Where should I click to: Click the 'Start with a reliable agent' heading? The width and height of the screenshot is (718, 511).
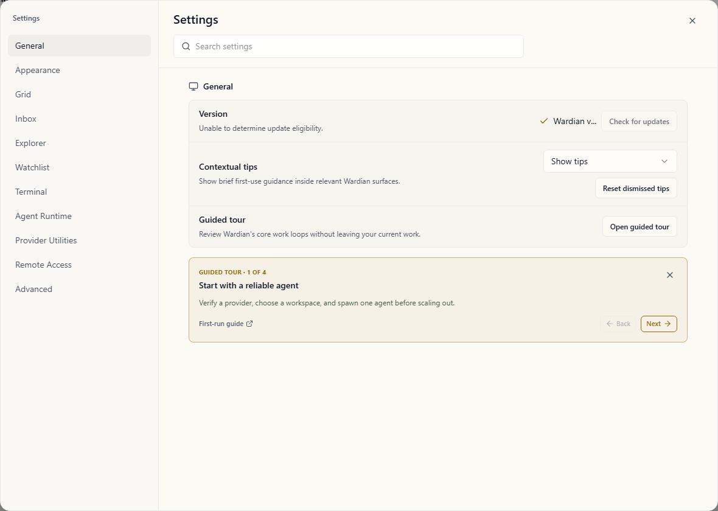click(x=249, y=285)
